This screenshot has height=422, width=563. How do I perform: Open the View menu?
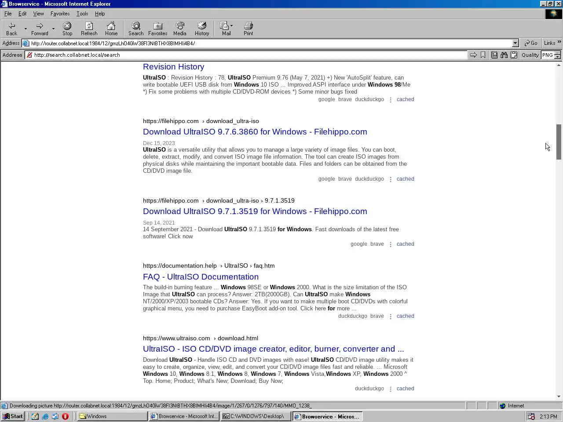(x=38, y=14)
